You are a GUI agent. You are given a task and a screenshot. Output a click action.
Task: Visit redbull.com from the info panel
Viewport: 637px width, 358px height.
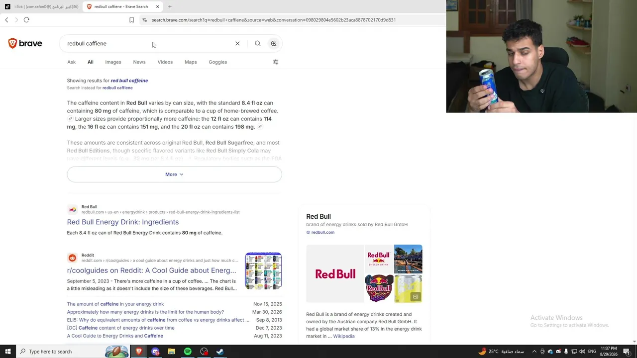click(323, 232)
